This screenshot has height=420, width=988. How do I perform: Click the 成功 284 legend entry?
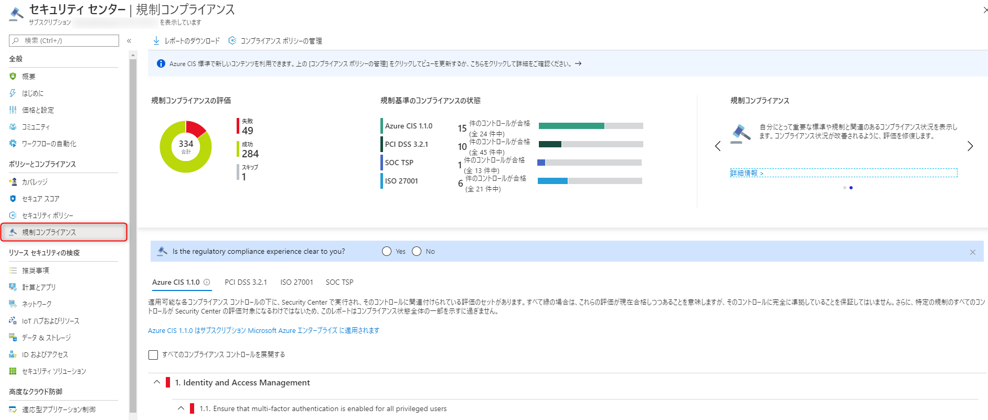tap(248, 149)
